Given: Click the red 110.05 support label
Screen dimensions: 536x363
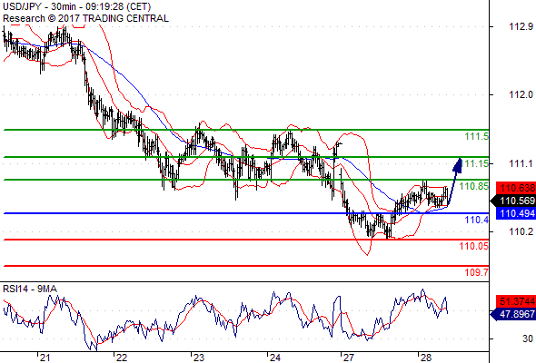Looking at the screenshot, I should click(474, 246).
